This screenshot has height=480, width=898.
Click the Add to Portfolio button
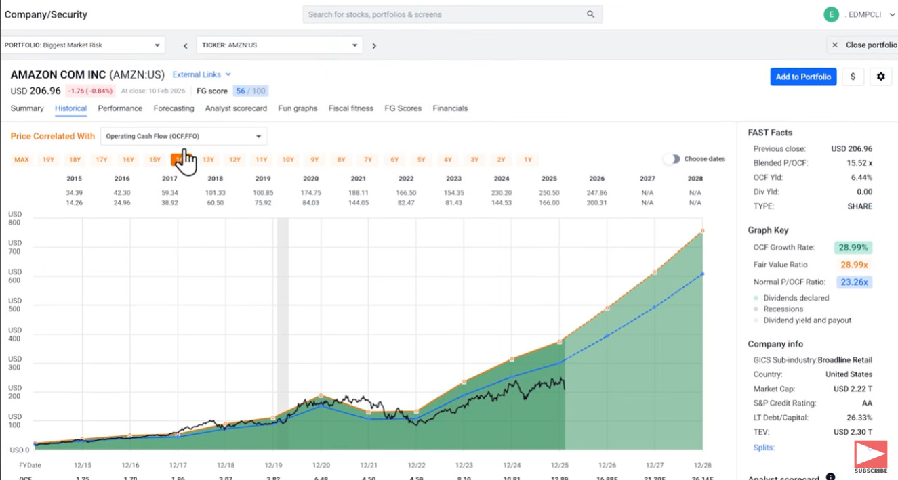coord(803,77)
